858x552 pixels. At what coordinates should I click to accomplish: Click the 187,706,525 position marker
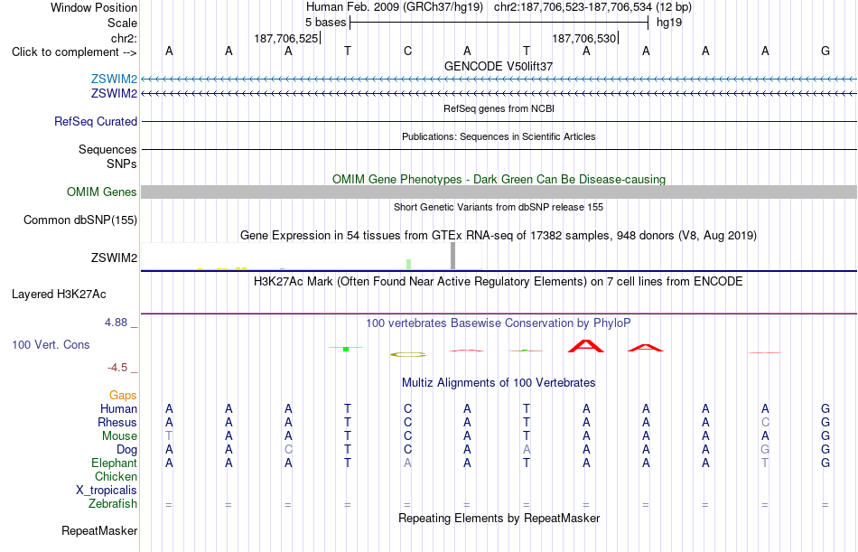click(285, 38)
